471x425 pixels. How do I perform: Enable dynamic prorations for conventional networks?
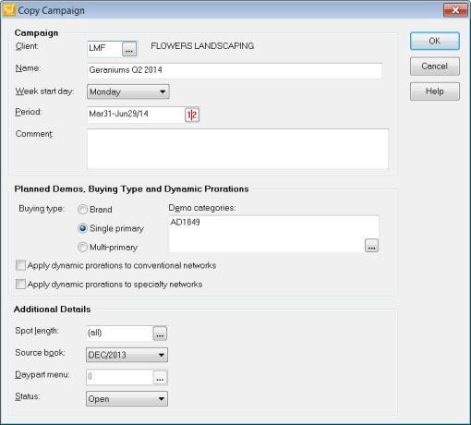[20, 265]
